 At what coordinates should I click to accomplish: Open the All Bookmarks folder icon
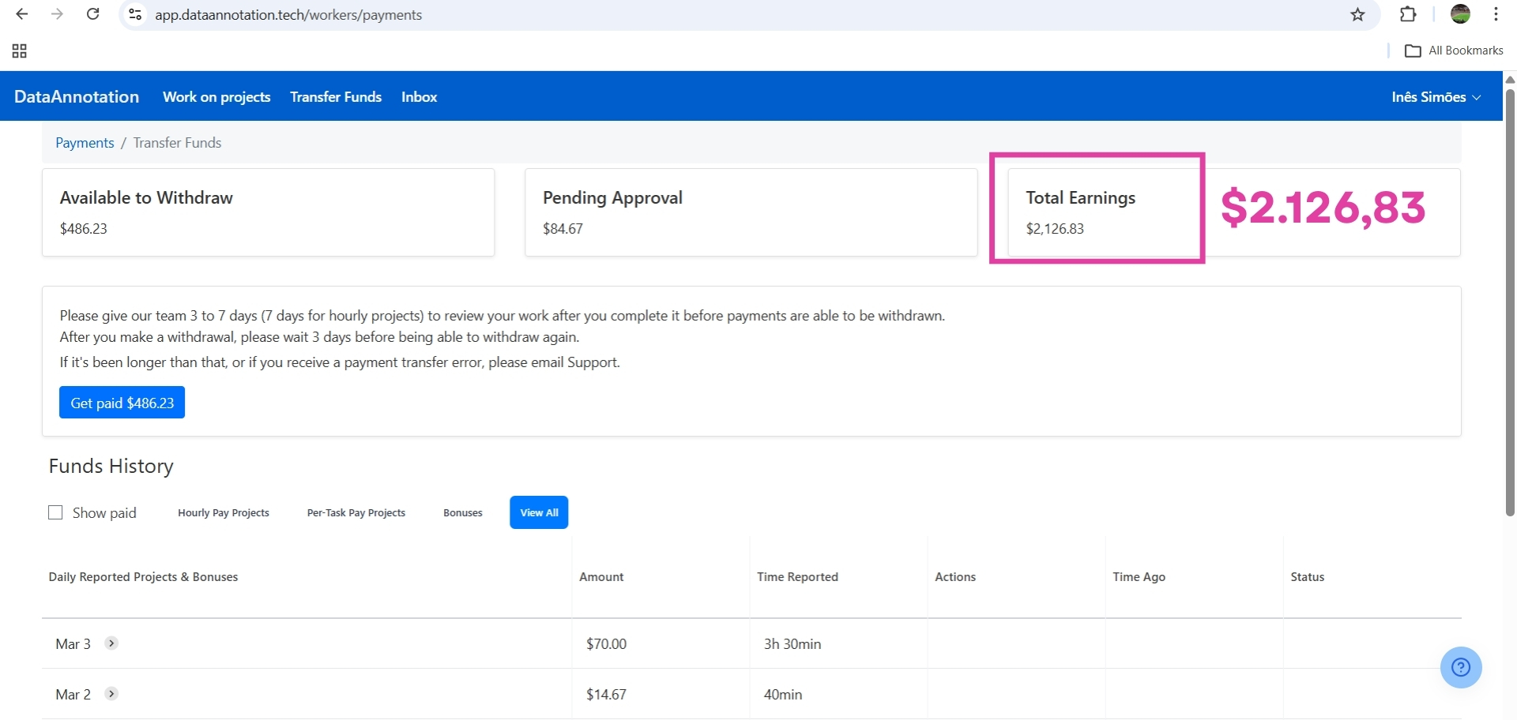1415,50
